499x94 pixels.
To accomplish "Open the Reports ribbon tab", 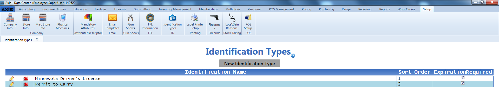I will pyautogui.click(x=385, y=9).
